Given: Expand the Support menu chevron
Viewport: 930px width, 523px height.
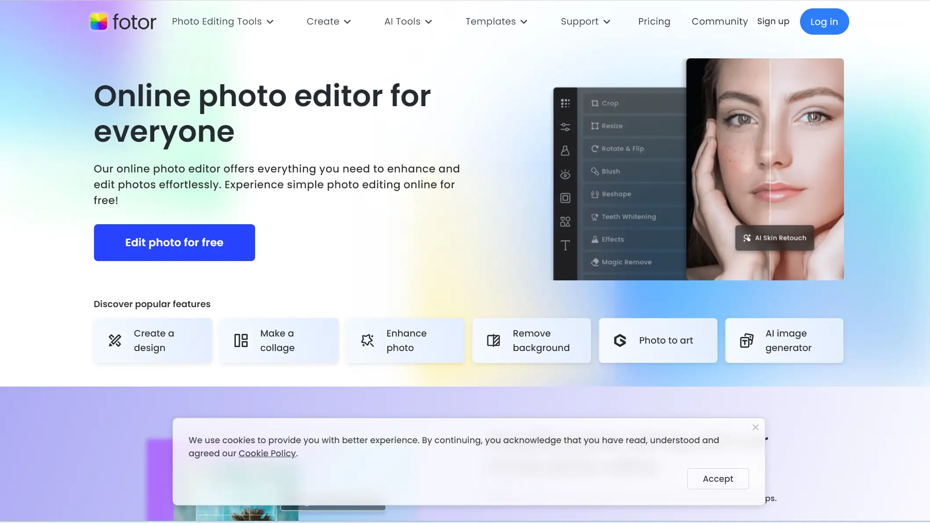Looking at the screenshot, I should coord(607,22).
